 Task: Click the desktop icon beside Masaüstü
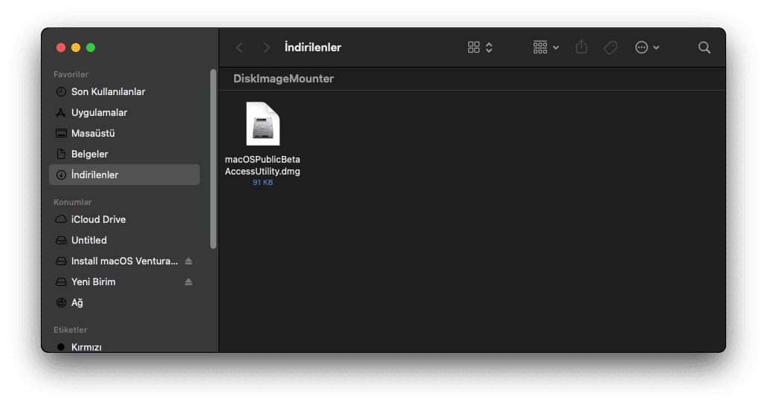(x=61, y=134)
